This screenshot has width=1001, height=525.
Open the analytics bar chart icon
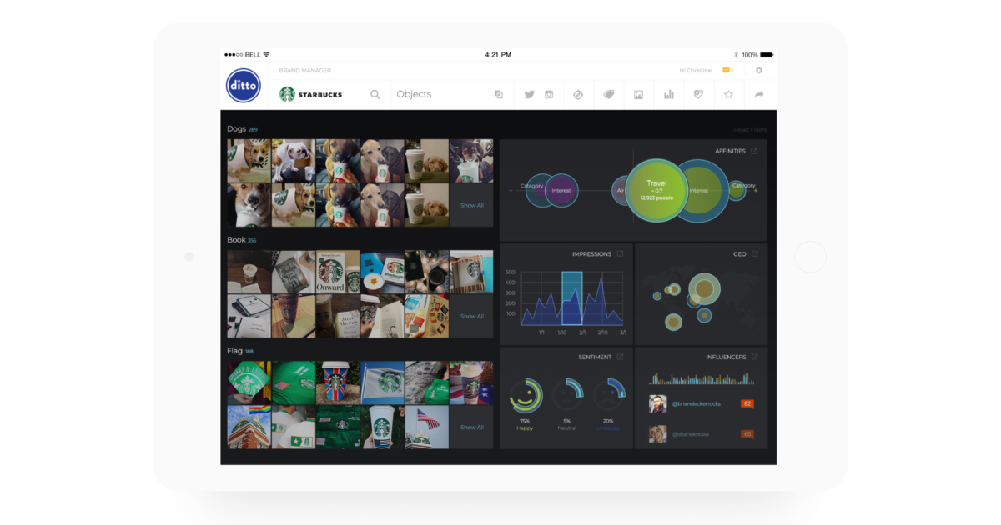click(668, 94)
